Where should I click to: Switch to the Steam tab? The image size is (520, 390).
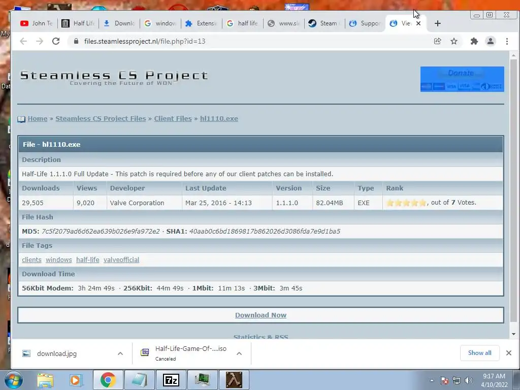pyautogui.click(x=325, y=23)
